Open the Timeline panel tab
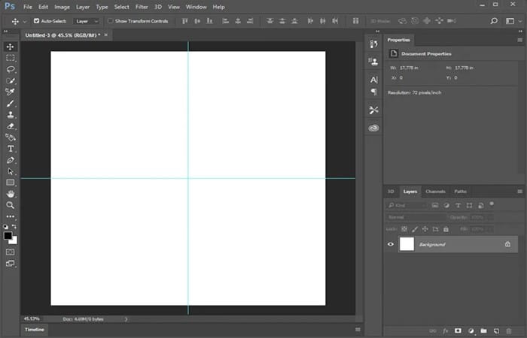Screen dimensions: 527x338 (x=35, y=330)
